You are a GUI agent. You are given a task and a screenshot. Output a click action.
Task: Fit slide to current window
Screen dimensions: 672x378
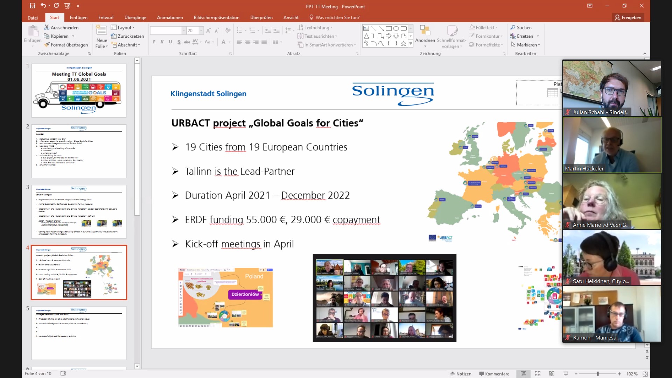click(645, 374)
